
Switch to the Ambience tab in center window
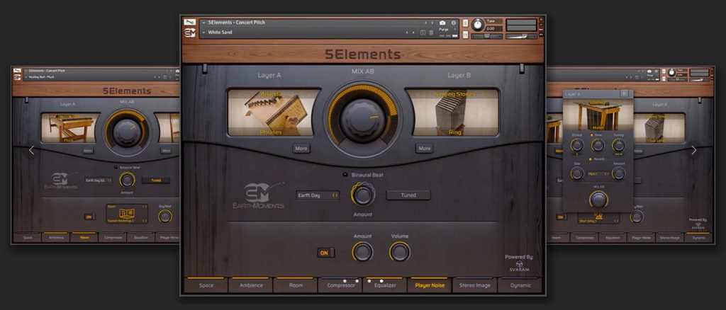tap(251, 285)
